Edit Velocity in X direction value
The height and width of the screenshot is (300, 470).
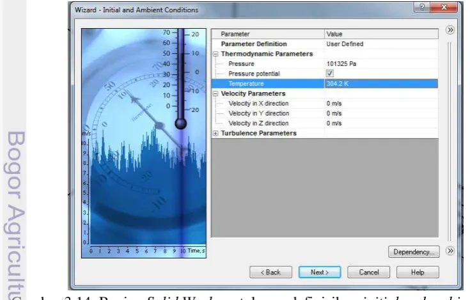[x=381, y=104]
